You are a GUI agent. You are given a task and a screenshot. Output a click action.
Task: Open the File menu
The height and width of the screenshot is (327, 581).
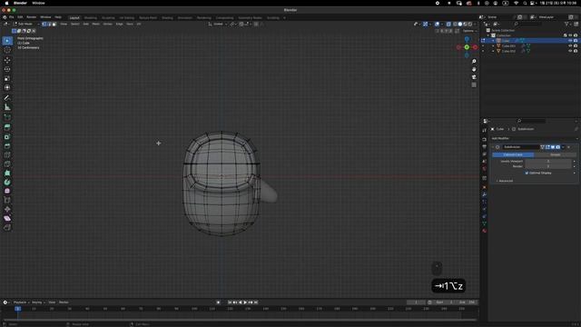[x=12, y=17]
